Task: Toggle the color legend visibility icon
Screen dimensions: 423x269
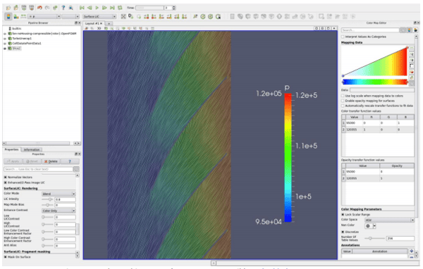Action: pos(8,16)
